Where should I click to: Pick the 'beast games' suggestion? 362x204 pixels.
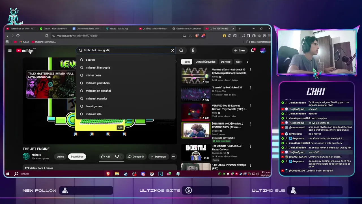tap(126, 106)
